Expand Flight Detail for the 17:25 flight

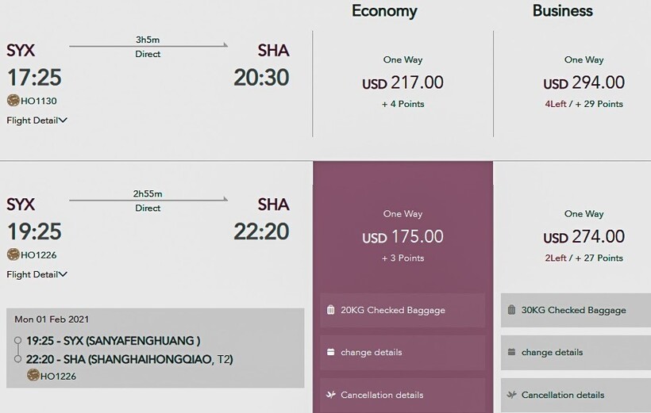tap(37, 120)
